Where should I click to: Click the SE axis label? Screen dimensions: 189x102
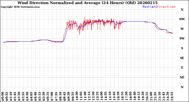coord(182,58)
